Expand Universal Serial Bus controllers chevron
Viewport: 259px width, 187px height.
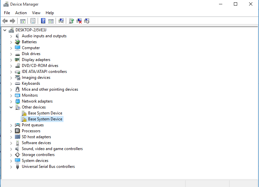[x=11, y=167]
